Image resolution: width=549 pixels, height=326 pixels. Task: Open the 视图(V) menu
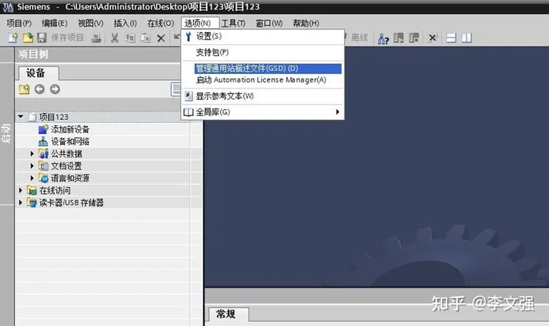[91, 23]
